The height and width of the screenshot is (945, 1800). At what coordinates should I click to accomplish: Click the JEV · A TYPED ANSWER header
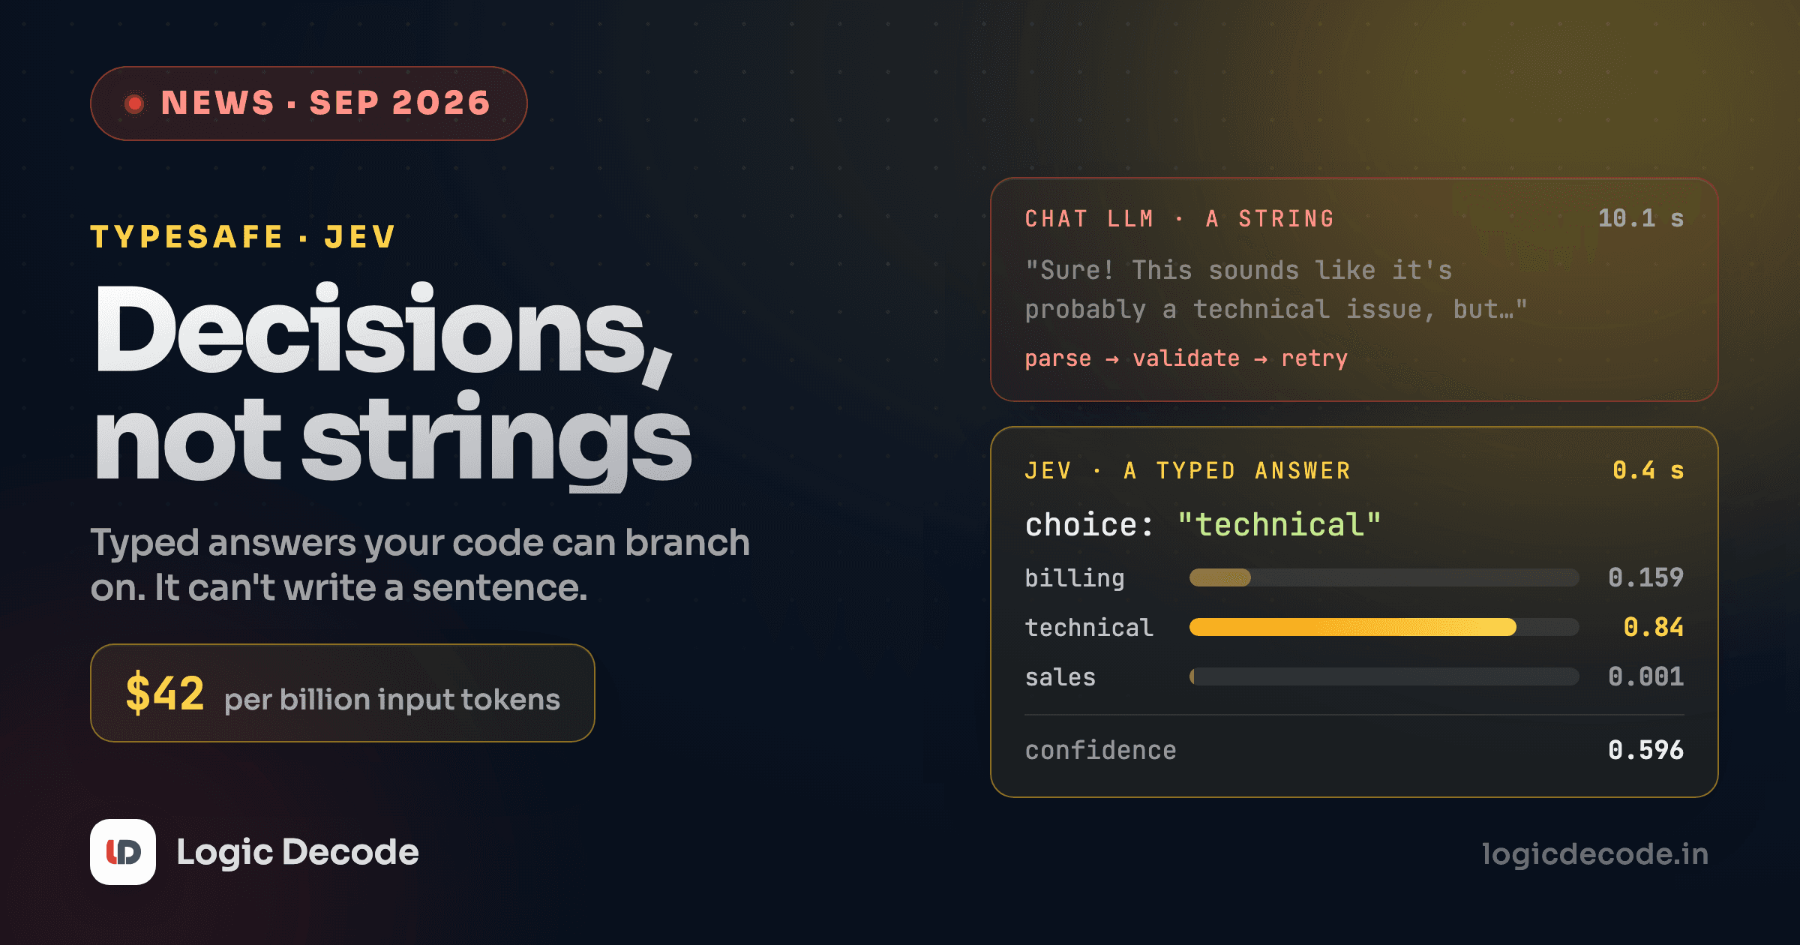pyautogui.click(x=1188, y=471)
